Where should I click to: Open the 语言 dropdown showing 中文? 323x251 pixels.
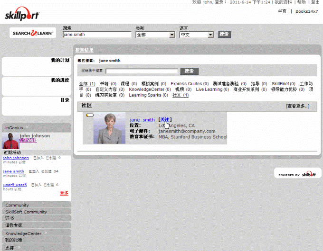(x=197, y=35)
